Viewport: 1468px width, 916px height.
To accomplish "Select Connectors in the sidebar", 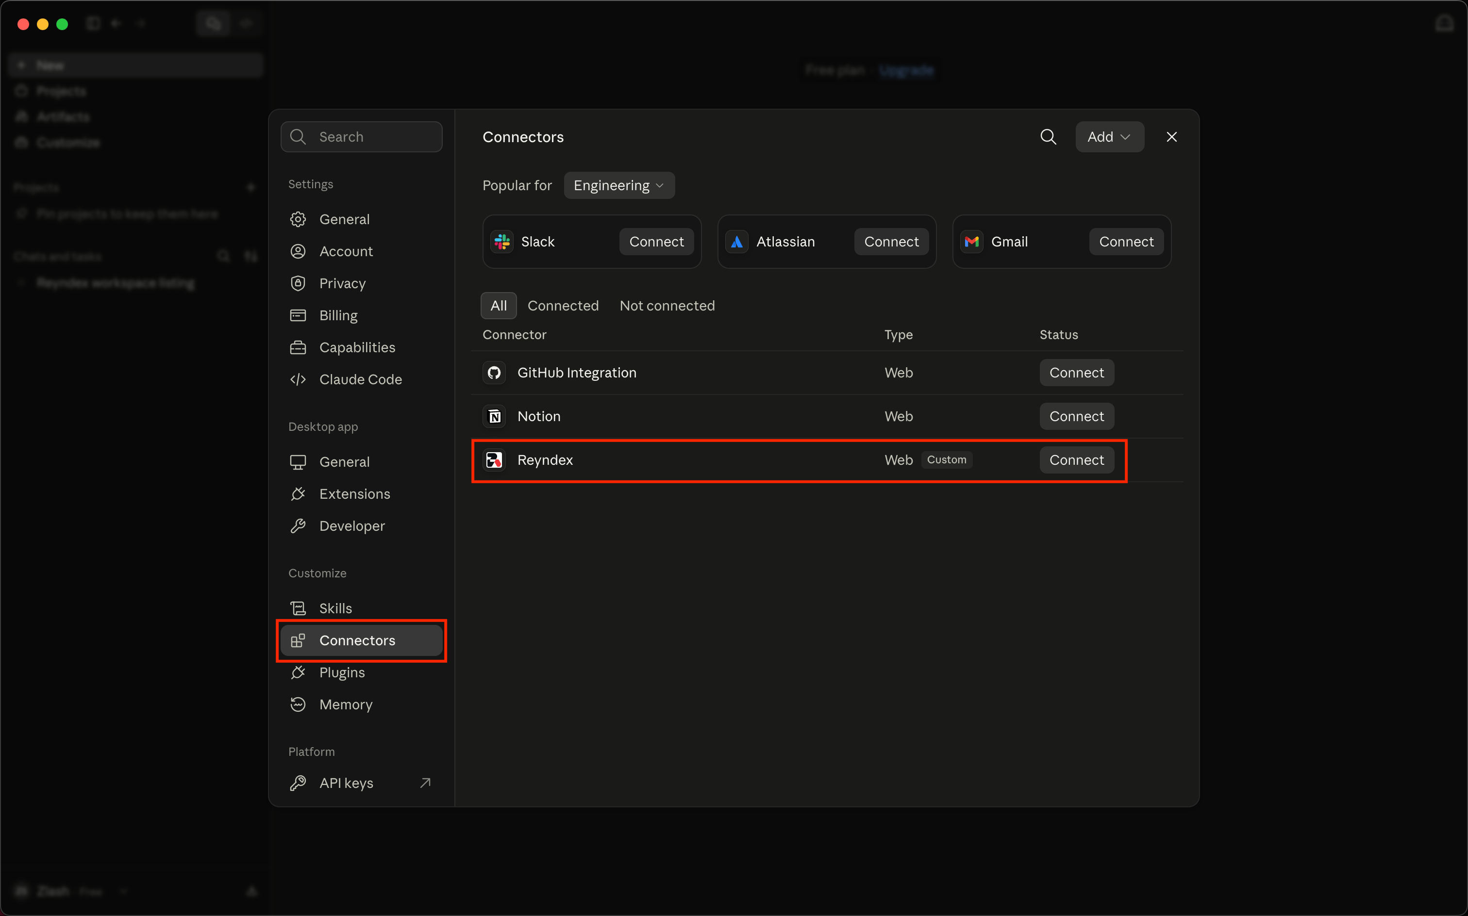I will [x=361, y=640].
